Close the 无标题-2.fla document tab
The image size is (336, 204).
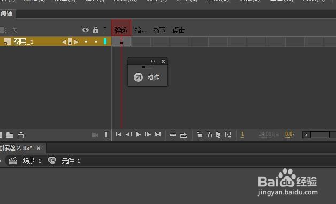pos(39,148)
